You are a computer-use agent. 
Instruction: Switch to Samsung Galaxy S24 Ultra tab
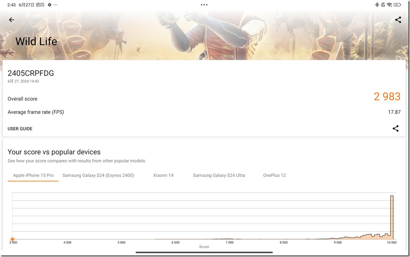(x=219, y=175)
